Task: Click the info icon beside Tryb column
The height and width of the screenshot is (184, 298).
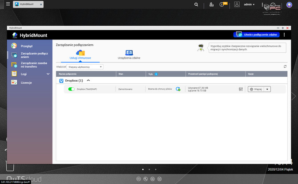Action: click(156, 74)
